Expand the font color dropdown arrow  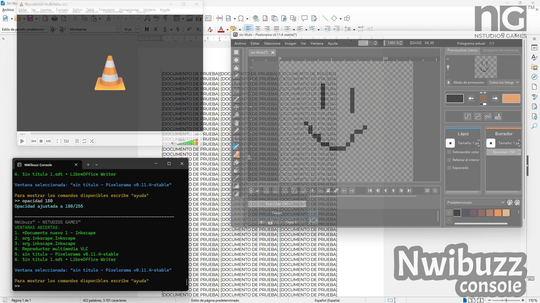click(227, 29)
